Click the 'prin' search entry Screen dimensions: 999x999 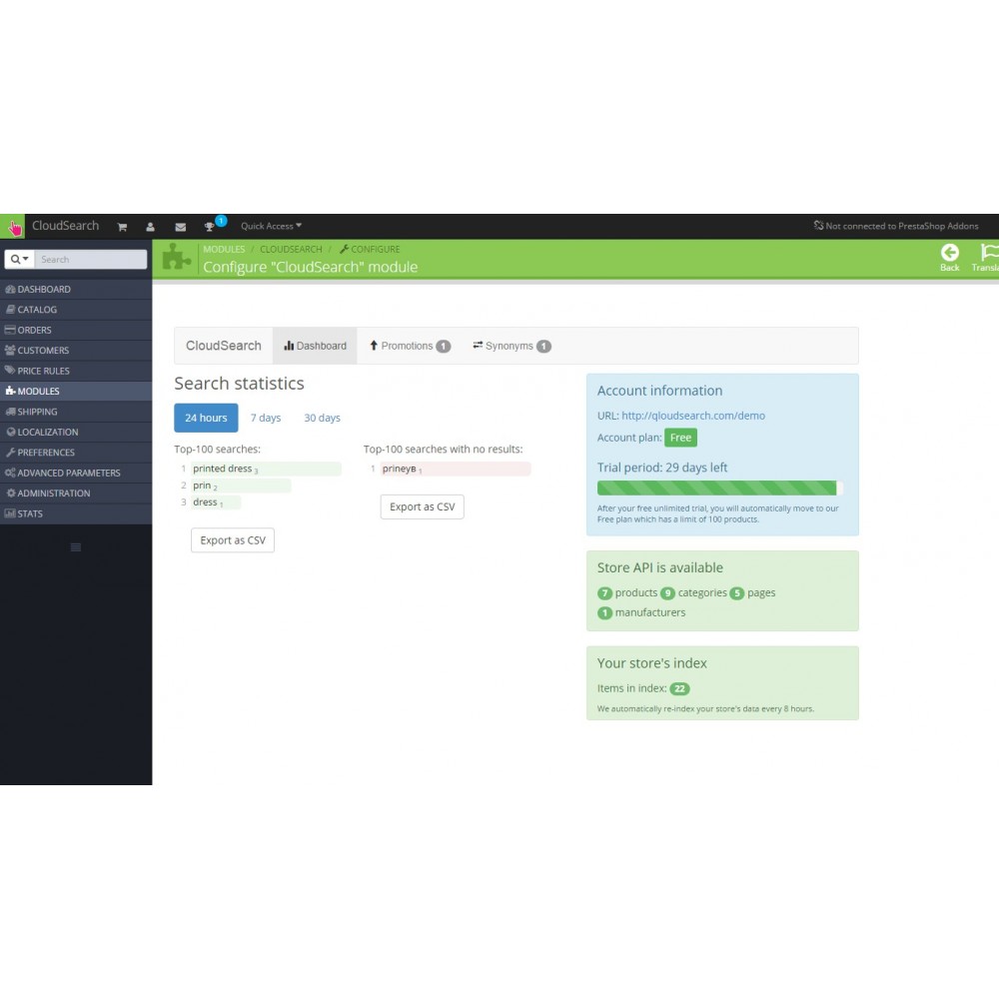240,486
